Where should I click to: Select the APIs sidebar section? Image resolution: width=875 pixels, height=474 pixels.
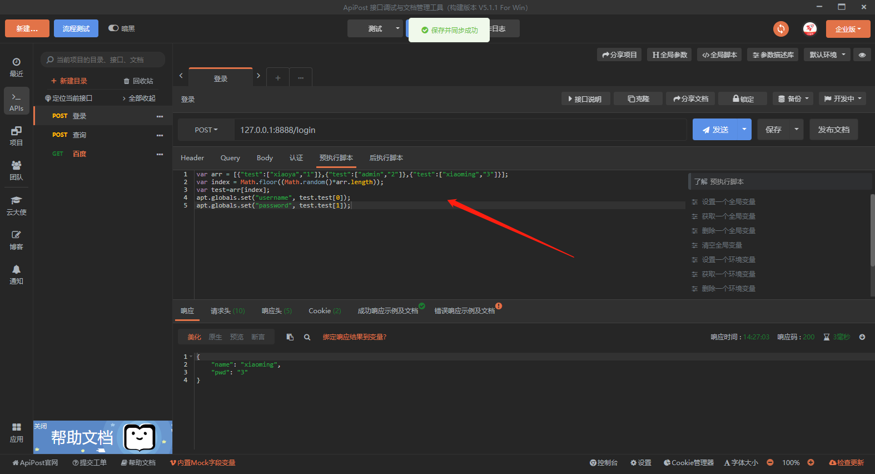coord(16,101)
